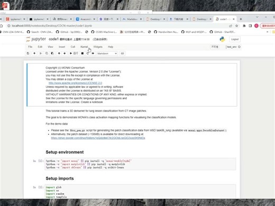Click the Copyright MONAI Consortium markdown cell
Image resolution: width=275 pixels, height=206 pixels.
(x=132, y=85)
